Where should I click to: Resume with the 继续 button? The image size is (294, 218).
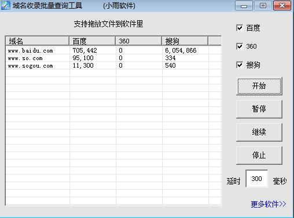tap(259, 132)
